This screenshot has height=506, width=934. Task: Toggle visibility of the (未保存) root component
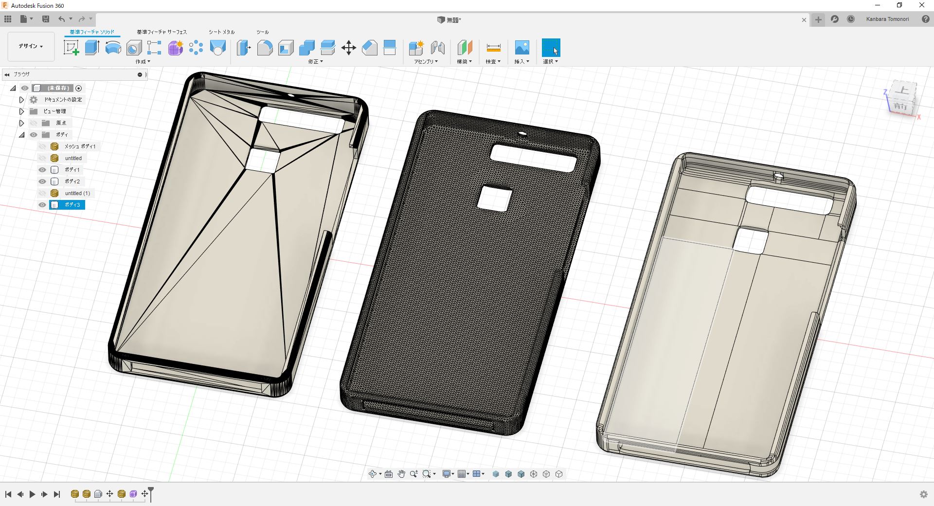click(25, 88)
